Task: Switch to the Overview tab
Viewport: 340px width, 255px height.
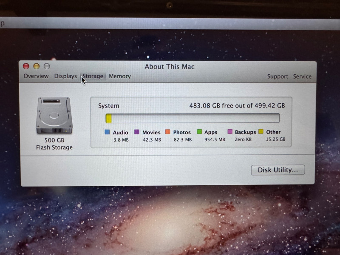Action: (36, 76)
